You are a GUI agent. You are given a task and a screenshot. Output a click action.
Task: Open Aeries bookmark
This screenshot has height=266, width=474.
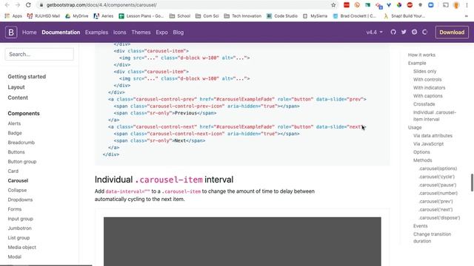(104, 16)
